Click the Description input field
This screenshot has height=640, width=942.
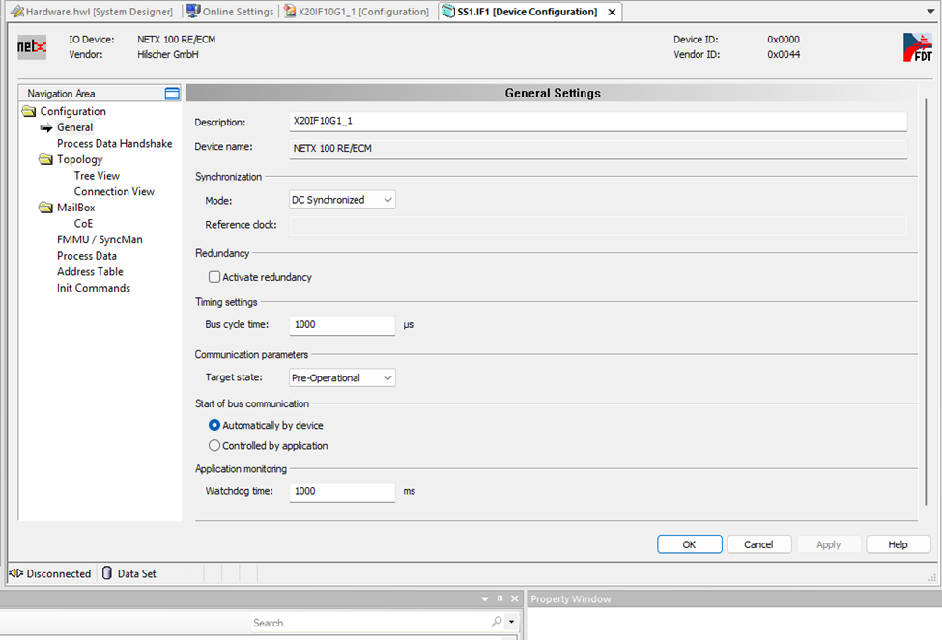pos(598,122)
